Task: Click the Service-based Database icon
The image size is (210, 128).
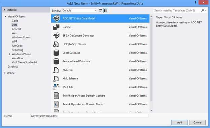Action: pos(56,61)
